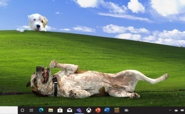Open the Mail app envelope icon
This screenshot has width=185, height=114.
(70, 110)
